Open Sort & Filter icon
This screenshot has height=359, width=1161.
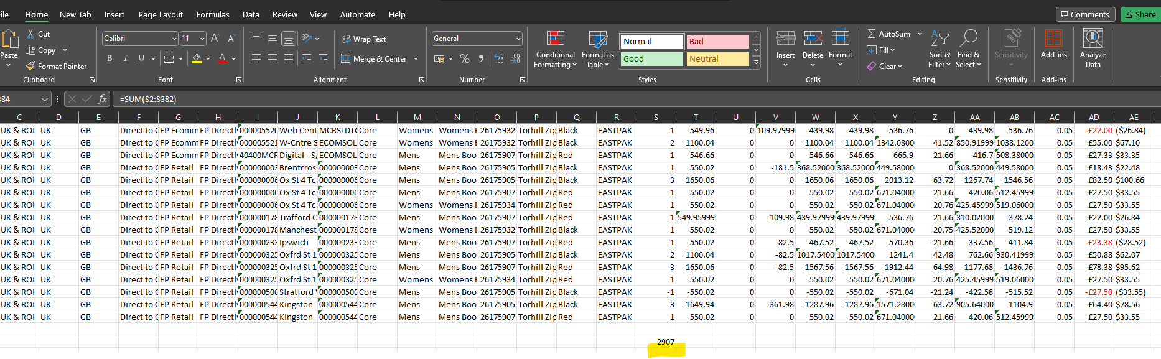(940, 39)
